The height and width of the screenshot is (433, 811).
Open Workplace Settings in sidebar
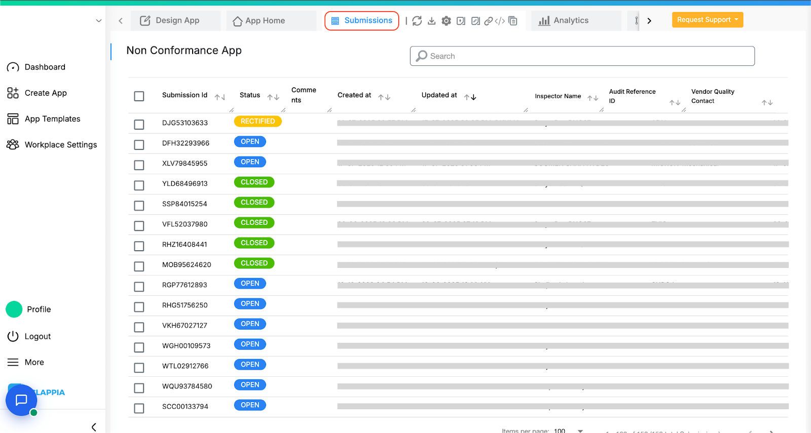52,145
